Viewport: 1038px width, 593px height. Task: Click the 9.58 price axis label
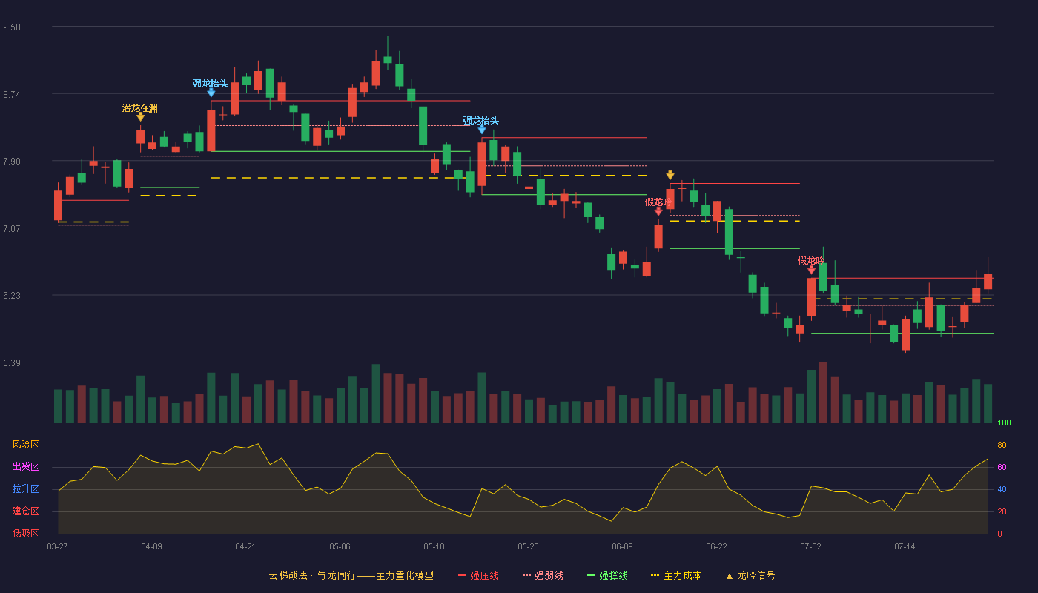point(12,27)
